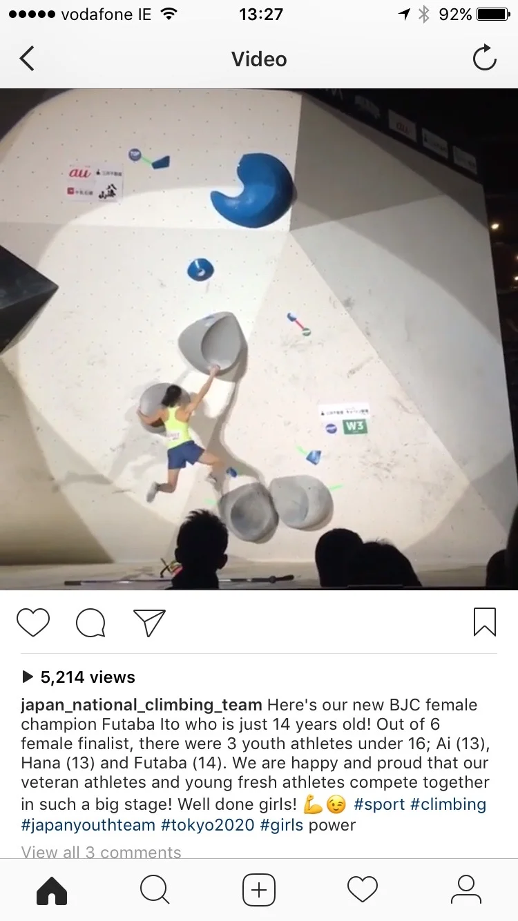This screenshot has width=518, height=921.
Task: Tap the battery indicator in status bar
Action: (x=492, y=14)
